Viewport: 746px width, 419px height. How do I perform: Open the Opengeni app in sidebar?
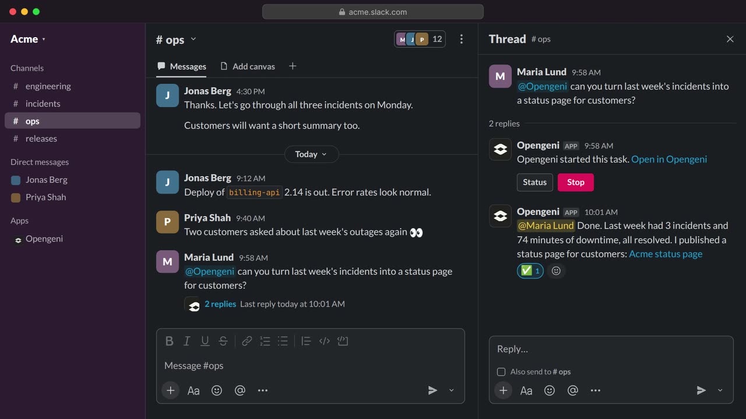point(72,239)
